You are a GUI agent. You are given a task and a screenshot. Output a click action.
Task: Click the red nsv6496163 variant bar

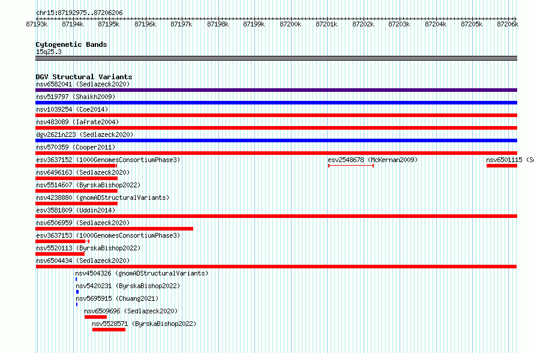[x=76, y=178]
